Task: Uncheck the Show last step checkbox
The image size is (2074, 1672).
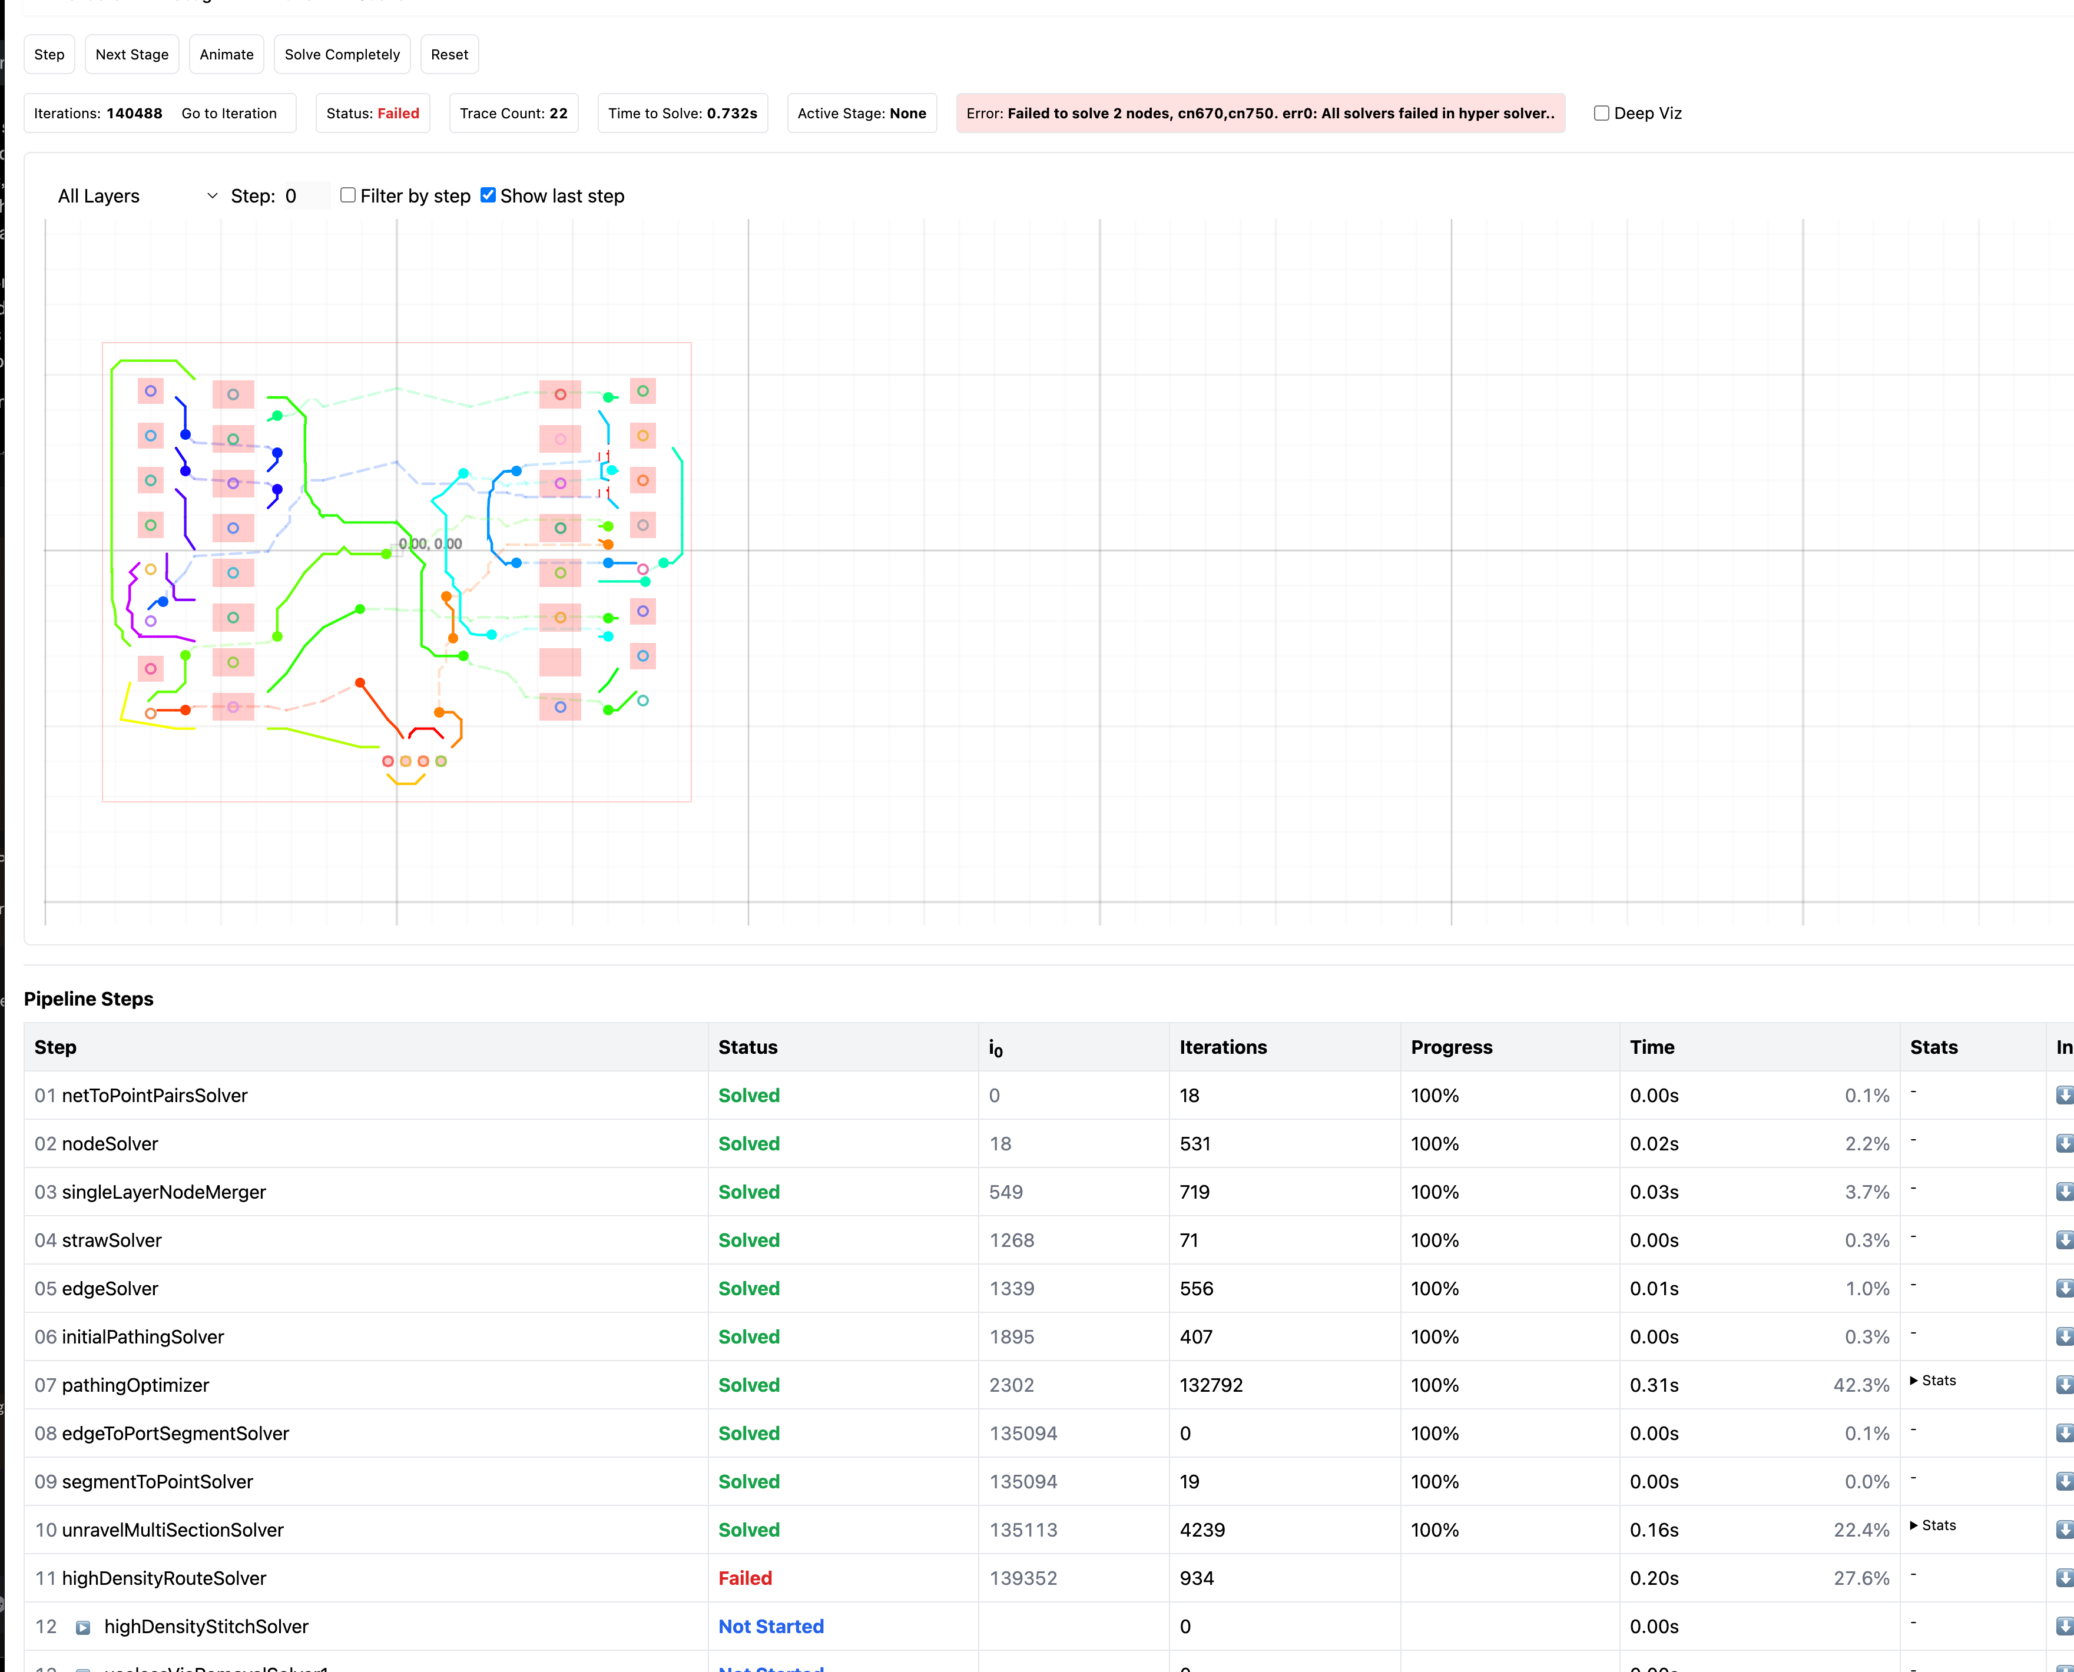Action: pos(488,195)
